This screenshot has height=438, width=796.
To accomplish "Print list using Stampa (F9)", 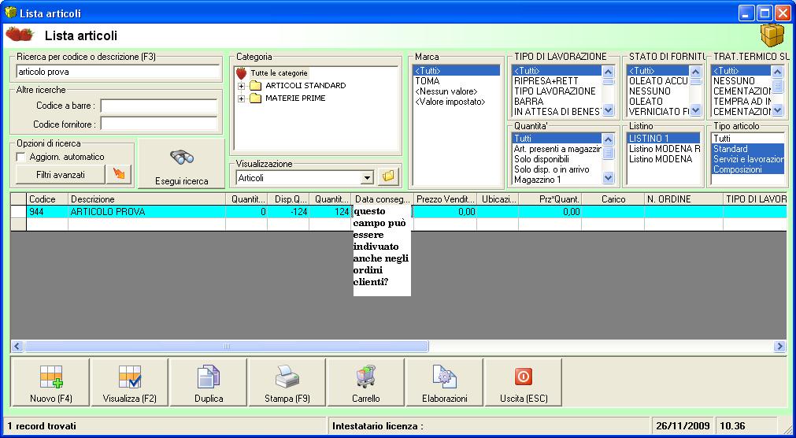I will click(x=287, y=383).
